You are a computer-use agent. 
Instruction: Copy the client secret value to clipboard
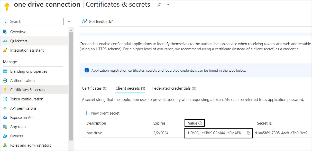[249, 133]
